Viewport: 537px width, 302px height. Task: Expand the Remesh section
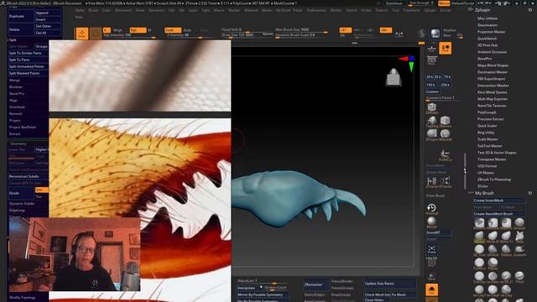[x=16, y=114]
